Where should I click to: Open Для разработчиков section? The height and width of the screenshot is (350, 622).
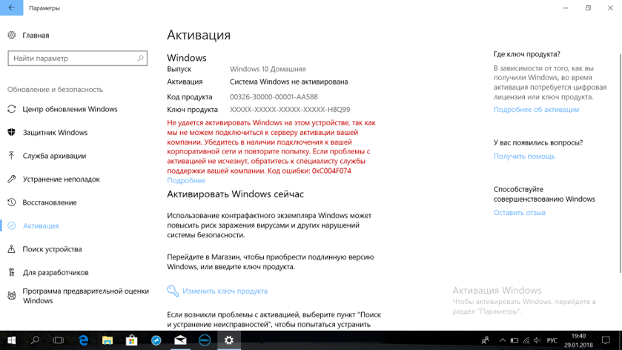[56, 273]
